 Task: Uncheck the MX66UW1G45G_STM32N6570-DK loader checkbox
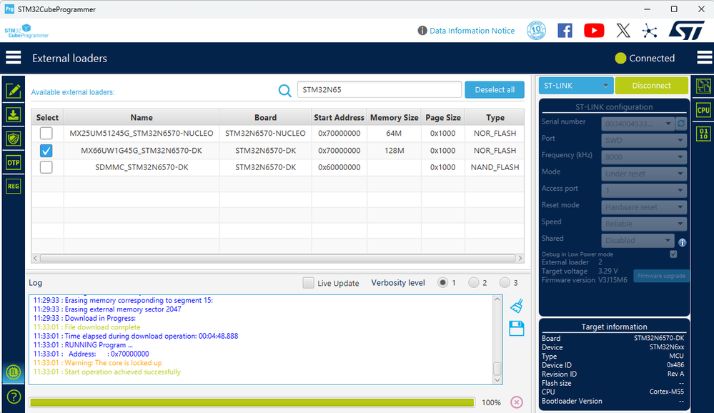pyautogui.click(x=46, y=150)
